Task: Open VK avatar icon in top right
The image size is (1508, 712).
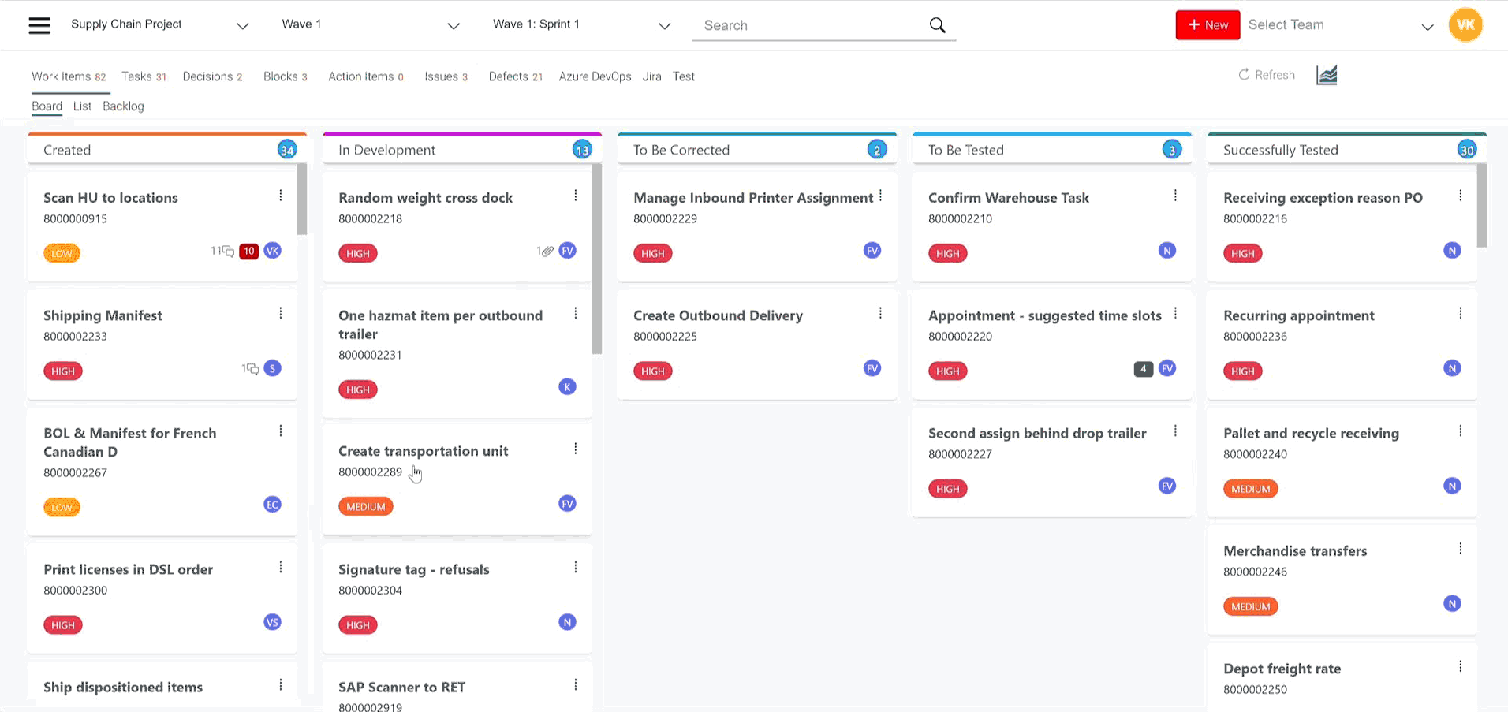Action: coord(1465,24)
